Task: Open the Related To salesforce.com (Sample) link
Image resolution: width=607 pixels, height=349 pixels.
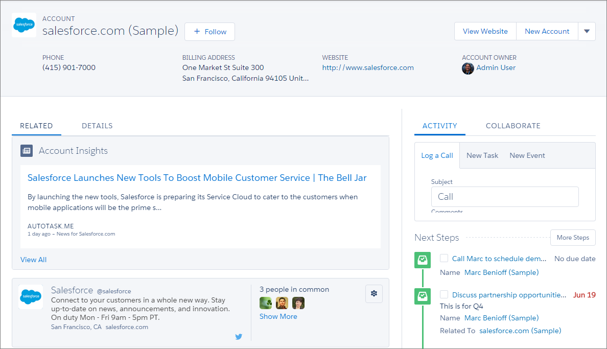Action: [520, 331]
